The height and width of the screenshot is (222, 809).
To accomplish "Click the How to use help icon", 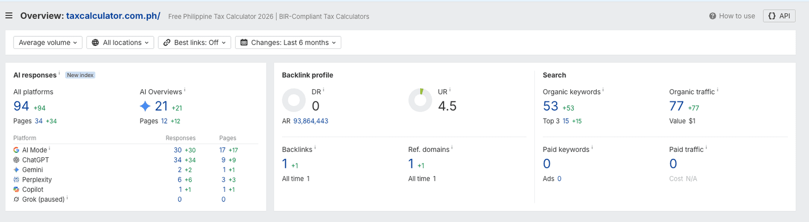I will (x=712, y=16).
